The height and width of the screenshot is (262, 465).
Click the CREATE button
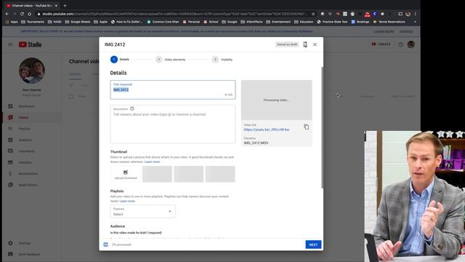[x=381, y=44]
